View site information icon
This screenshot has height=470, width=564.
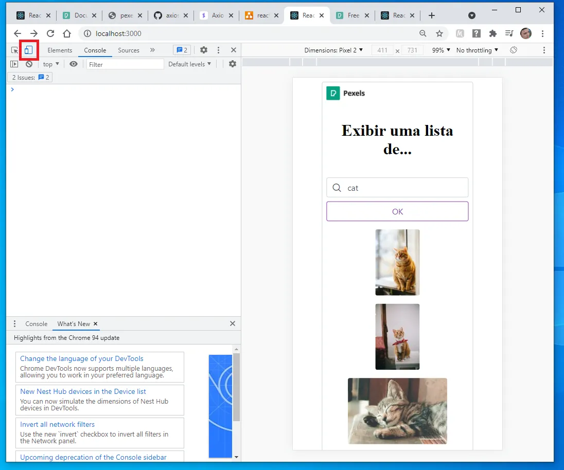pos(87,33)
